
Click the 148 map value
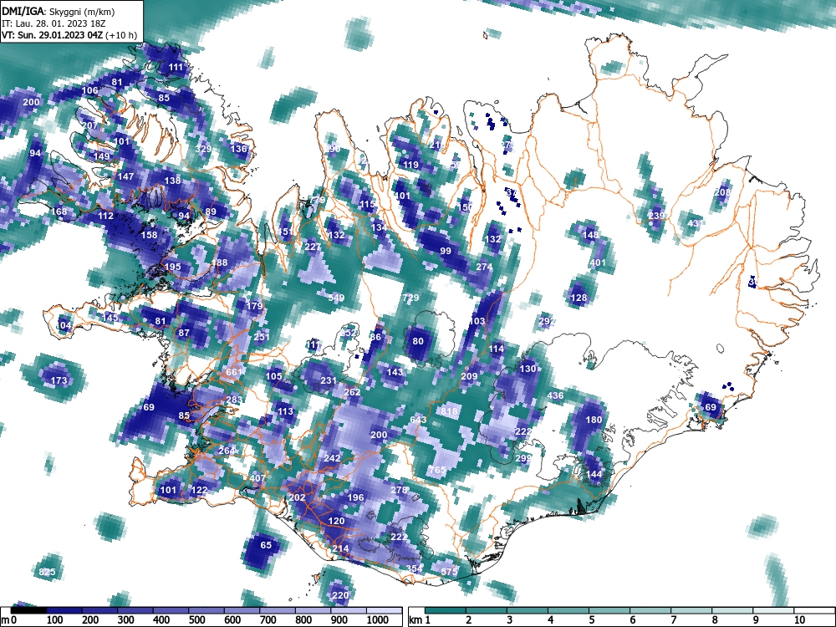click(590, 235)
